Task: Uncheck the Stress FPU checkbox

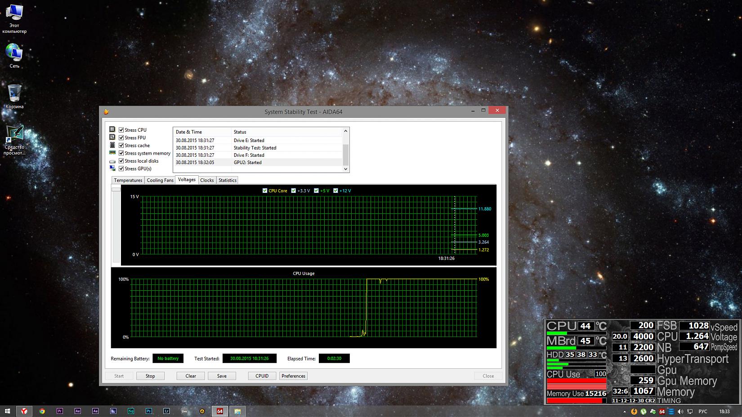Action: pos(121,138)
